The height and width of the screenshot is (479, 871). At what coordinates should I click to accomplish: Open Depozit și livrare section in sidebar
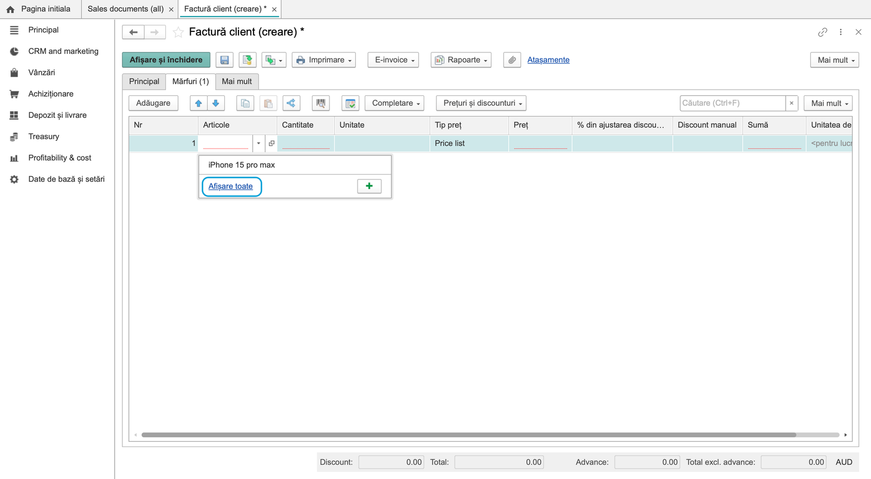point(57,115)
